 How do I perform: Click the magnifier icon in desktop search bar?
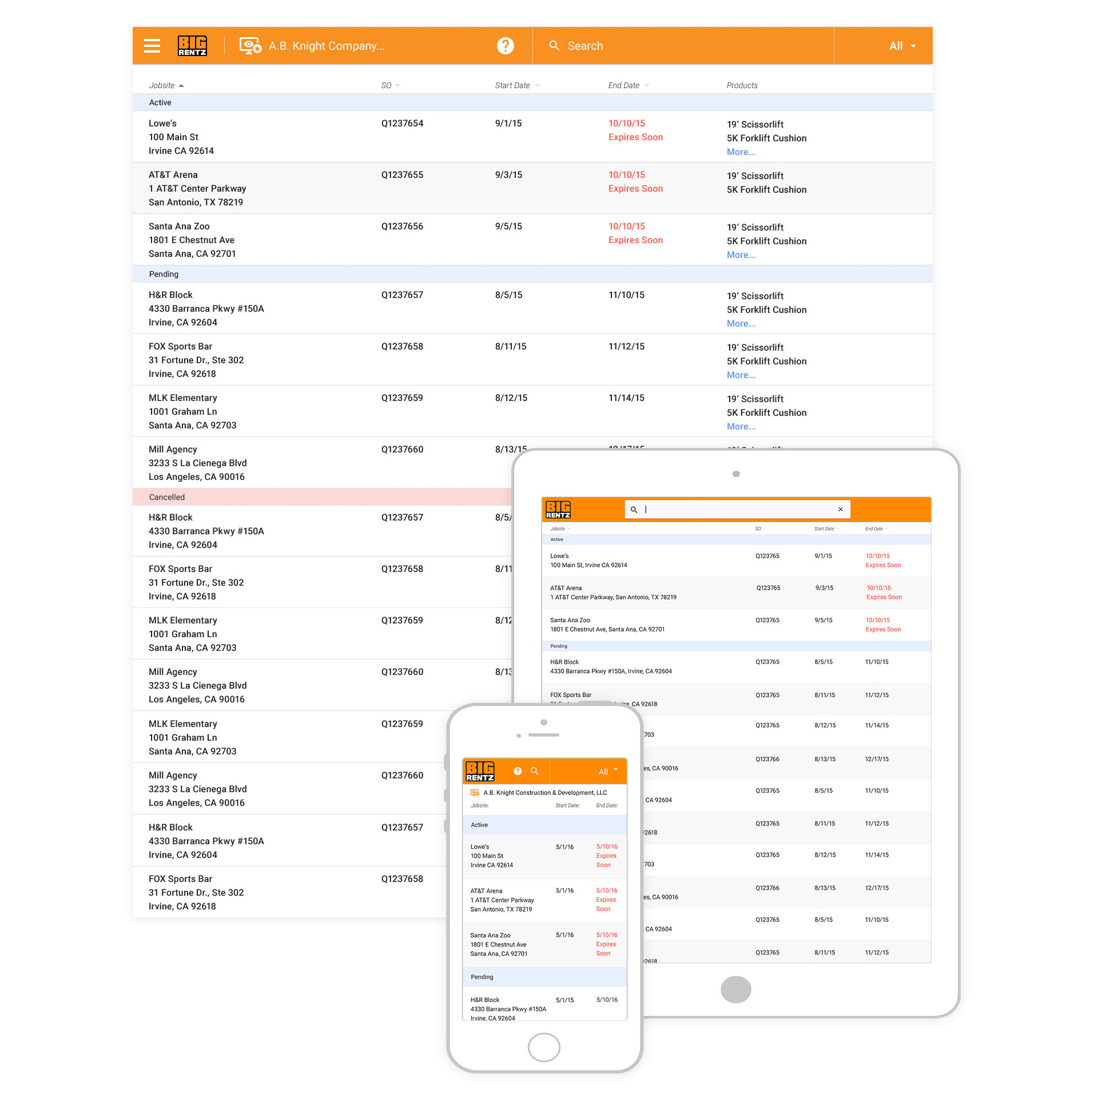(x=554, y=45)
